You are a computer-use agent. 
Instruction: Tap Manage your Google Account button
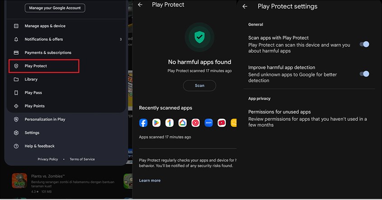pos(55,8)
